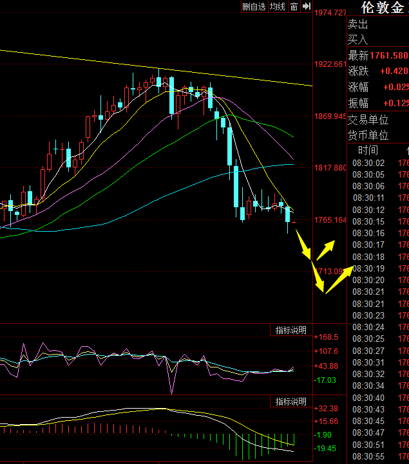The height and width of the screenshot is (464, 409).
Task: Click the +43.88 indicator scale value
Action: tap(326, 366)
